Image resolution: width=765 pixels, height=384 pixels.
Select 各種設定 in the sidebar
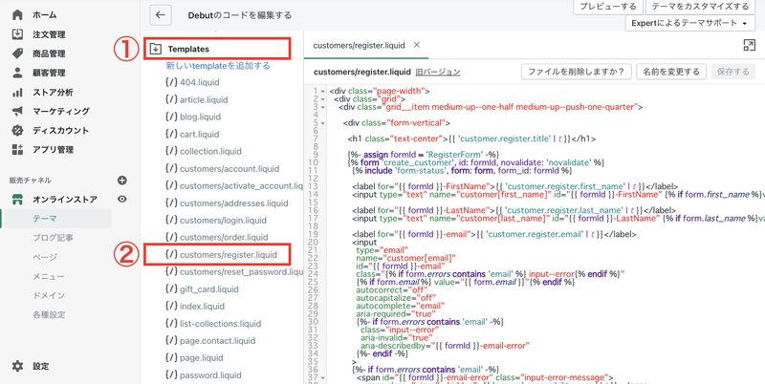[x=49, y=315]
